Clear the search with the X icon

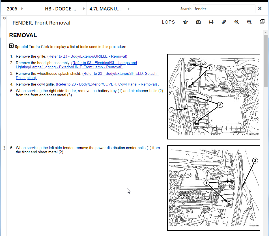(260, 9)
